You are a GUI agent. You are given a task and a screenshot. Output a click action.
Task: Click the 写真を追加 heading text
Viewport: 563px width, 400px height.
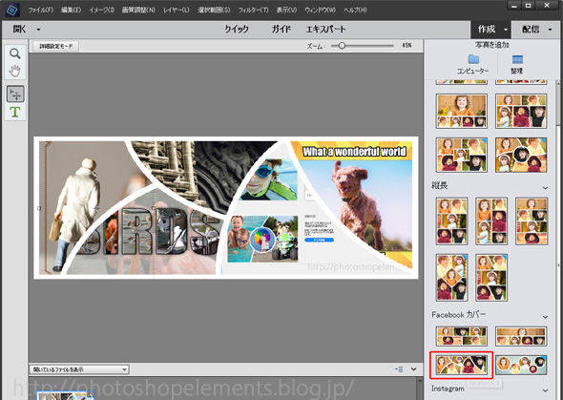pos(491,45)
